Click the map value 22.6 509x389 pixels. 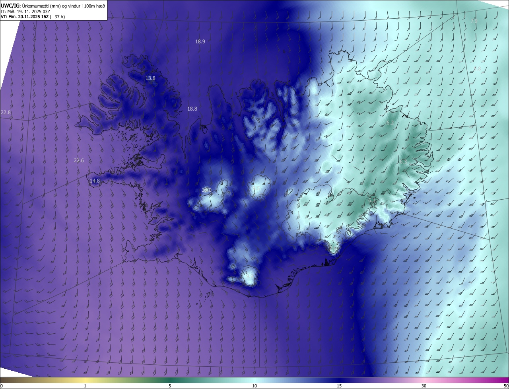(79, 161)
